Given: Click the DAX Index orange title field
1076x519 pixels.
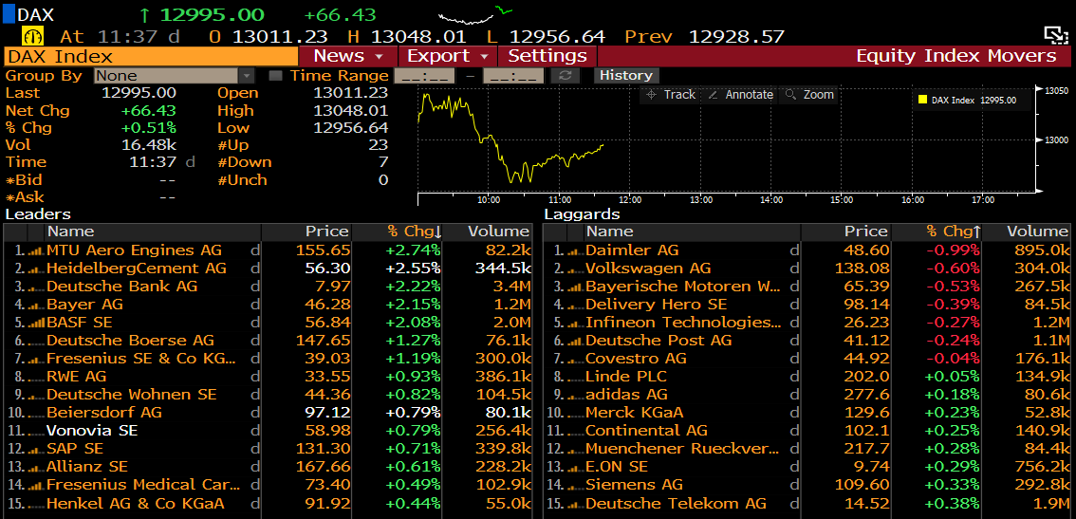Looking at the screenshot, I should (151, 56).
